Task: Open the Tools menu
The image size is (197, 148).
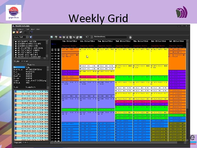Action: point(27,29)
